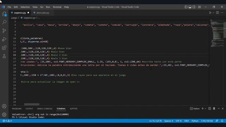Close the terminal panel
Image resolution: width=226 pixels, height=127 pixels.
[x=223, y=109]
